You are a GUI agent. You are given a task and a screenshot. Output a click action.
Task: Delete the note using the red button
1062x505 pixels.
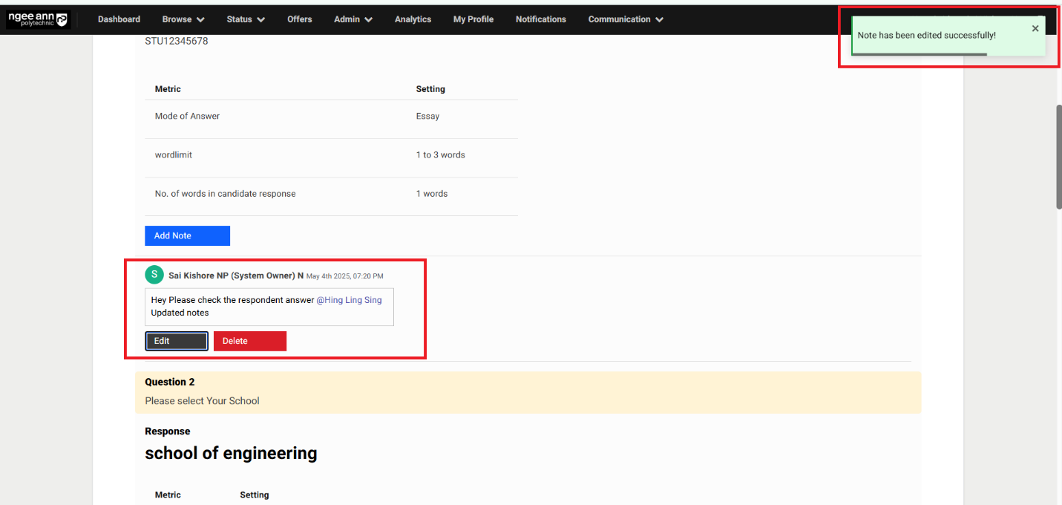pyautogui.click(x=249, y=341)
